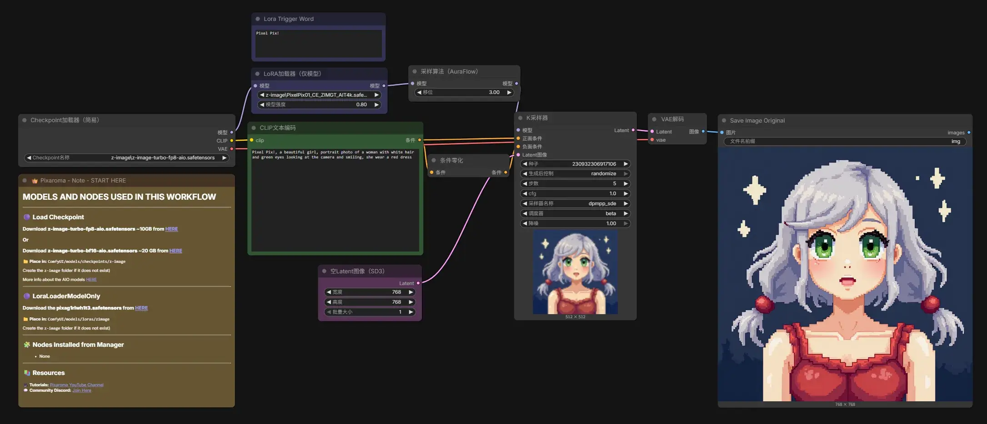Click the CLIP prompt text area
Screen dimensions: 987x424
pyautogui.click(x=335, y=200)
